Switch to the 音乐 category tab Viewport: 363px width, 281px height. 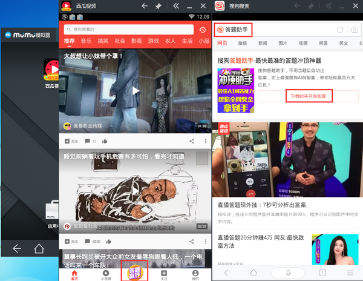tap(86, 41)
